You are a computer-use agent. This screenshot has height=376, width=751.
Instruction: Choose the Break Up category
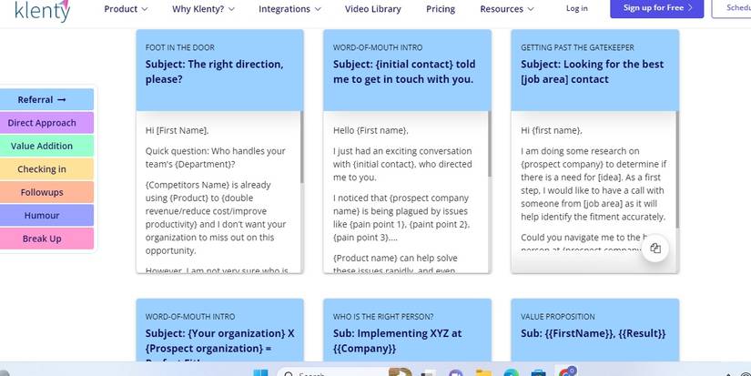[x=42, y=239]
